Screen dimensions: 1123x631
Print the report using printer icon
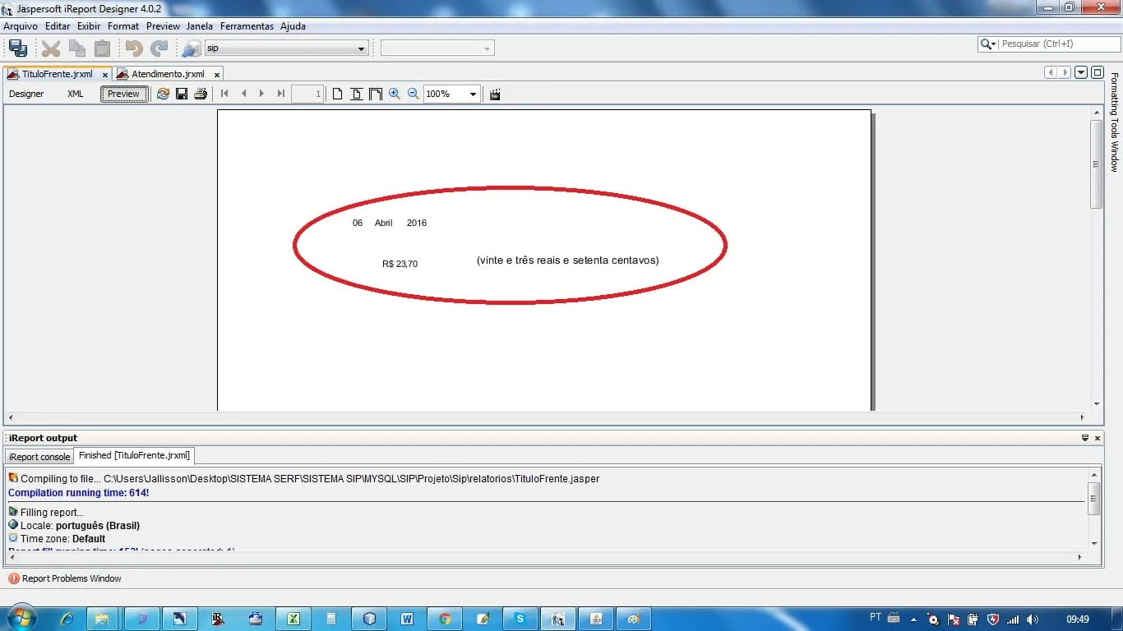201,94
